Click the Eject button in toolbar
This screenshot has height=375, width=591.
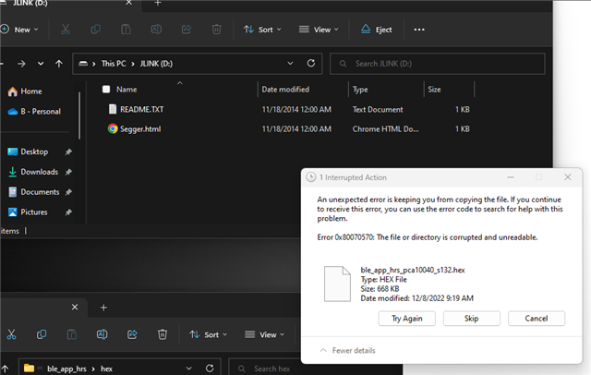[377, 30]
